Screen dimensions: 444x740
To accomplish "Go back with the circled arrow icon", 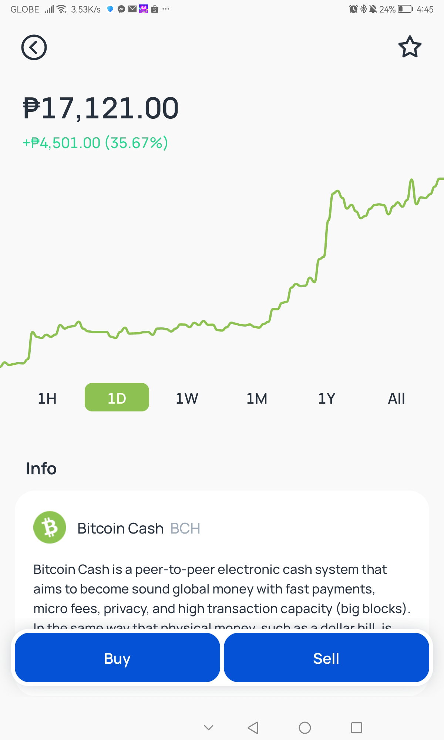I will tap(34, 47).
